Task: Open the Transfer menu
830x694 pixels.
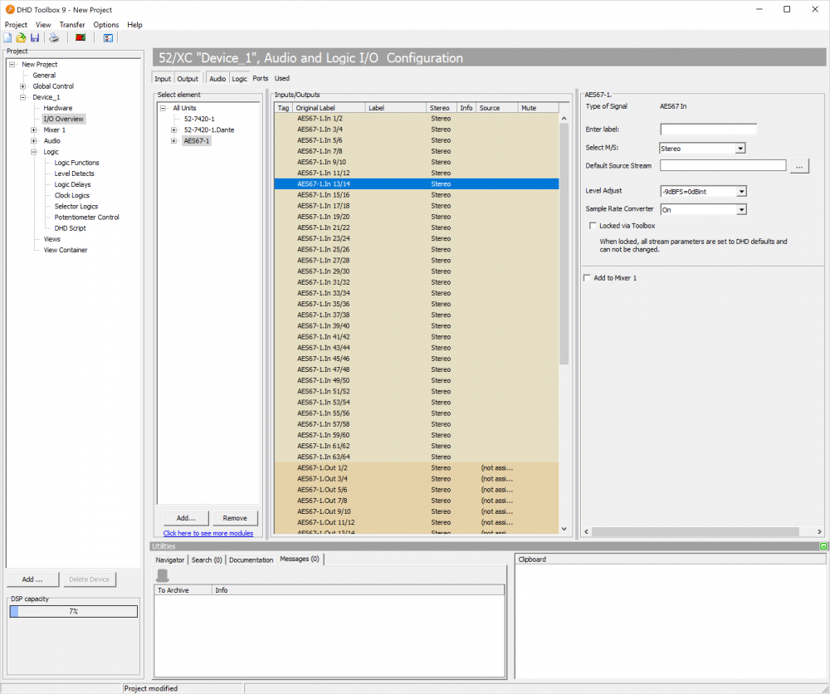Action: pyautogui.click(x=72, y=25)
